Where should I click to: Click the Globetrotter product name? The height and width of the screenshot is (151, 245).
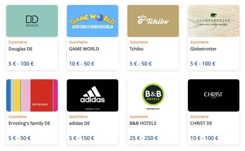coord(203,49)
